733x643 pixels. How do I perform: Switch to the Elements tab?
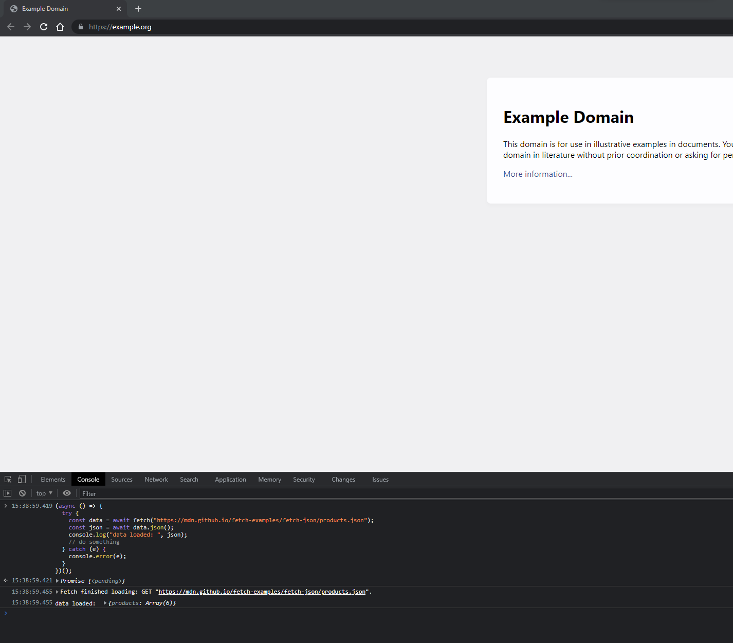point(52,479)
